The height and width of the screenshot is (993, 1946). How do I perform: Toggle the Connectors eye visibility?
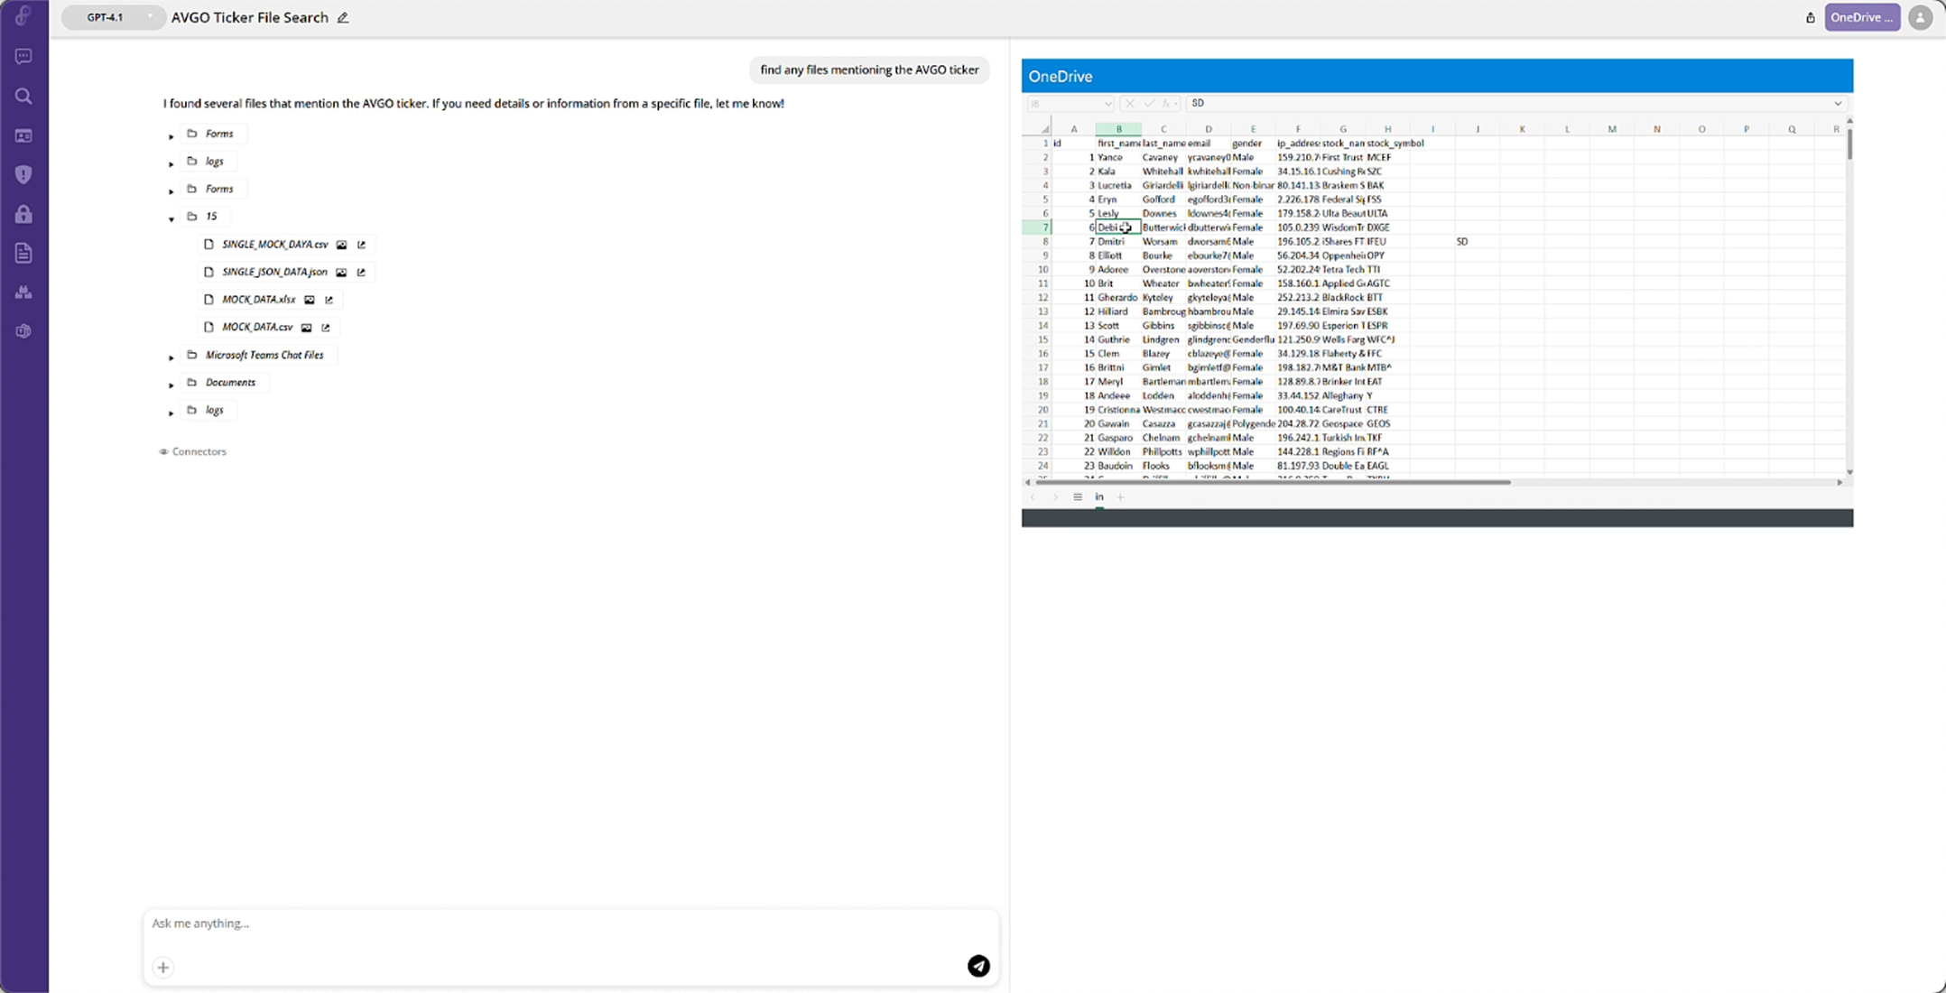(163, 451)
